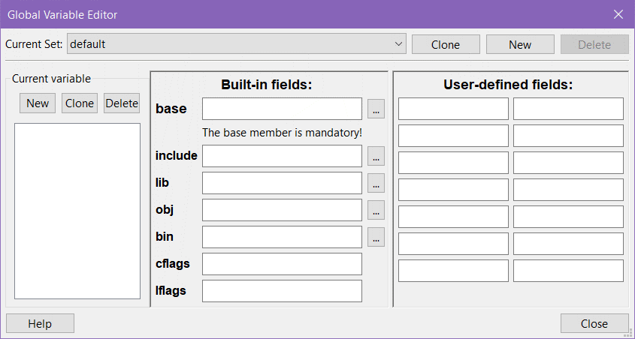Open the browse dialog for lib field
This screenshot has width=635, height=339.
click(x=376, y=183)
